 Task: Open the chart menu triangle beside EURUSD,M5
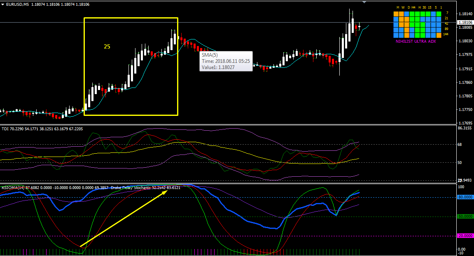pos(3,5)
